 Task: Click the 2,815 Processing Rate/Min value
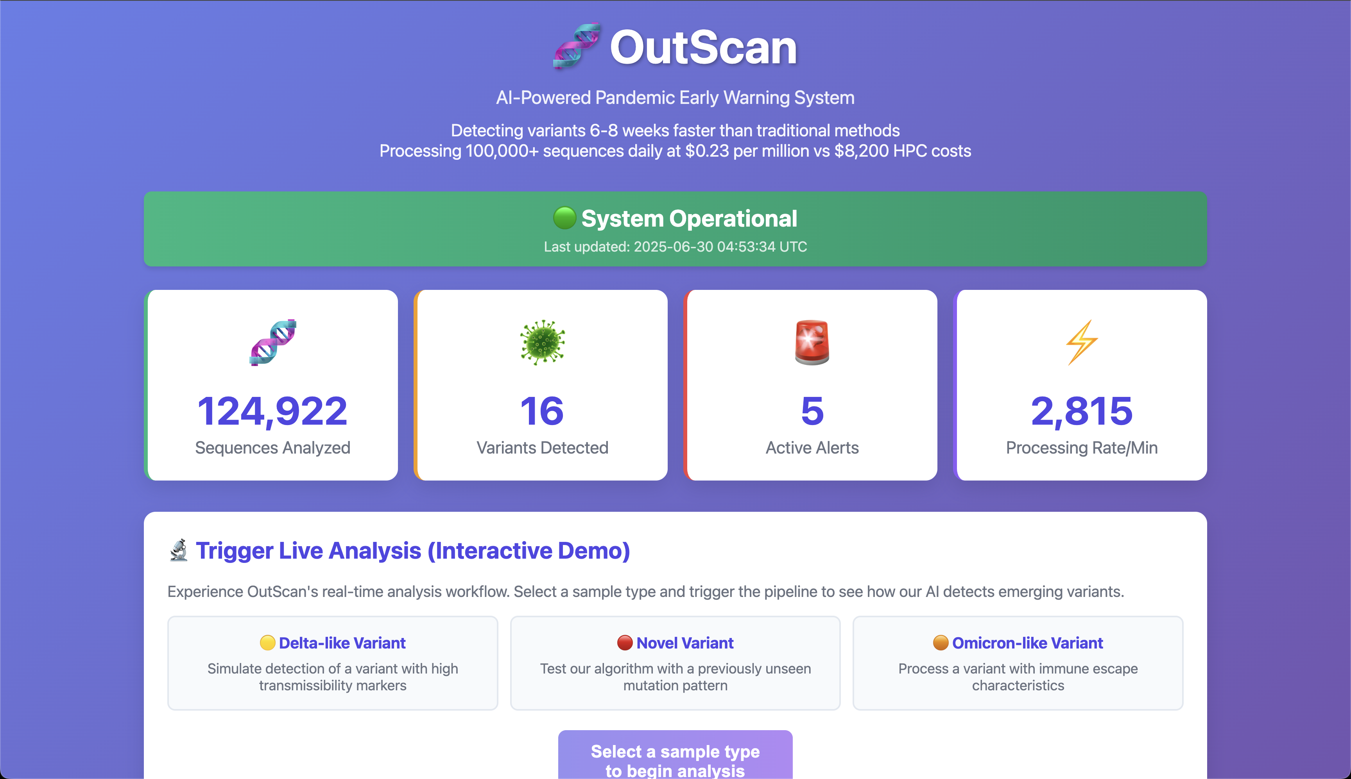click(1081, 411)
